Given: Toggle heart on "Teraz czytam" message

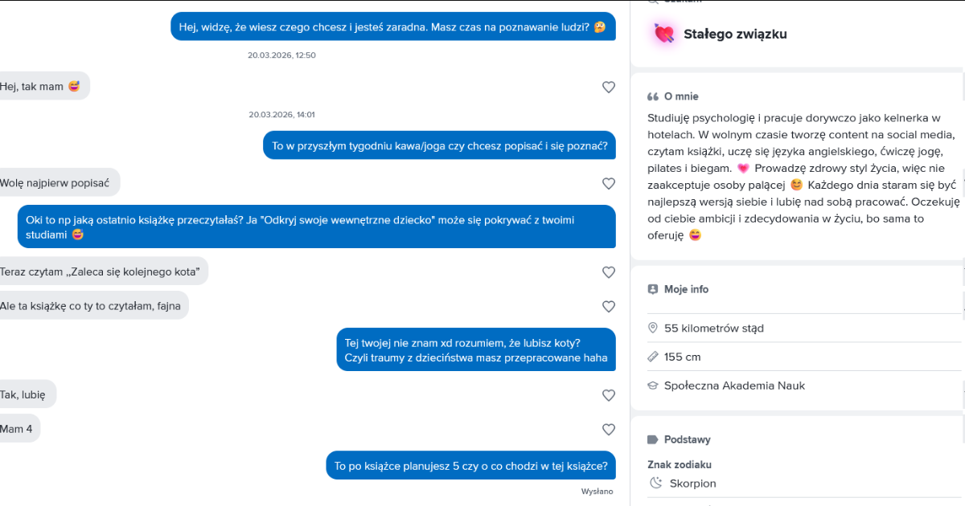Looking at the screenshot, I should click(x=609, y=273).
